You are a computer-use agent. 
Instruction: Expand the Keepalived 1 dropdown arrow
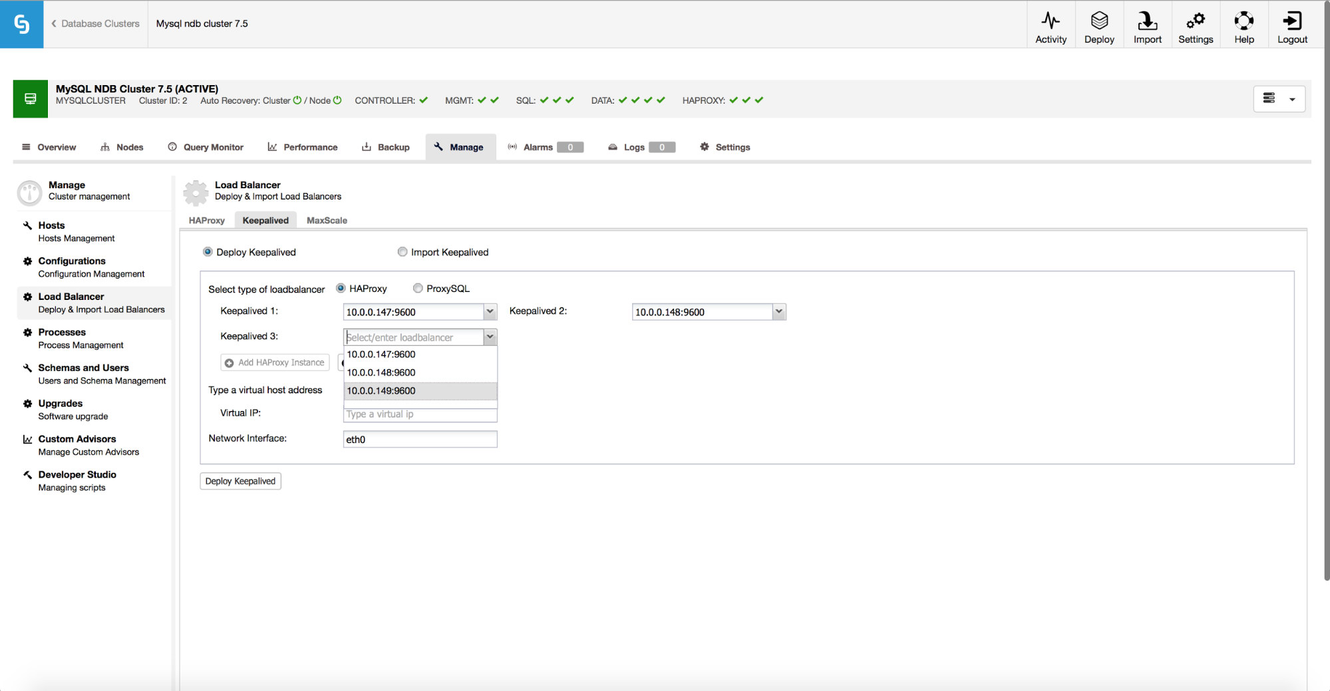pos(490,311)
